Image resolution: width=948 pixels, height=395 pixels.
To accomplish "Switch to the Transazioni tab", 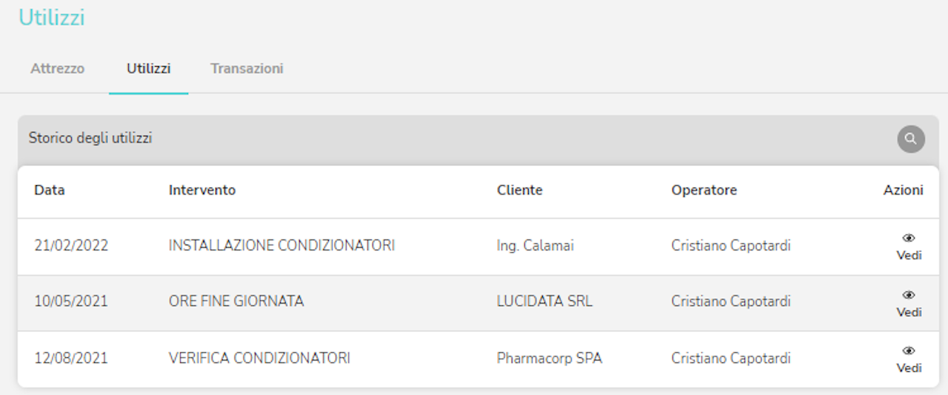I will click(x=247, y=69).
